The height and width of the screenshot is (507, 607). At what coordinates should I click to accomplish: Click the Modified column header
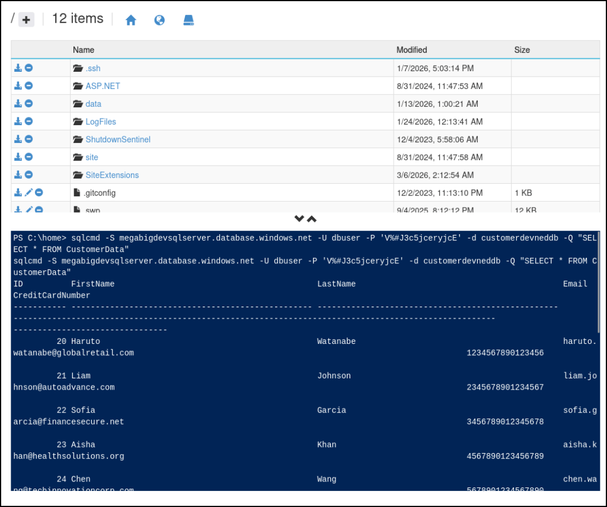click(x=411, y=50)
